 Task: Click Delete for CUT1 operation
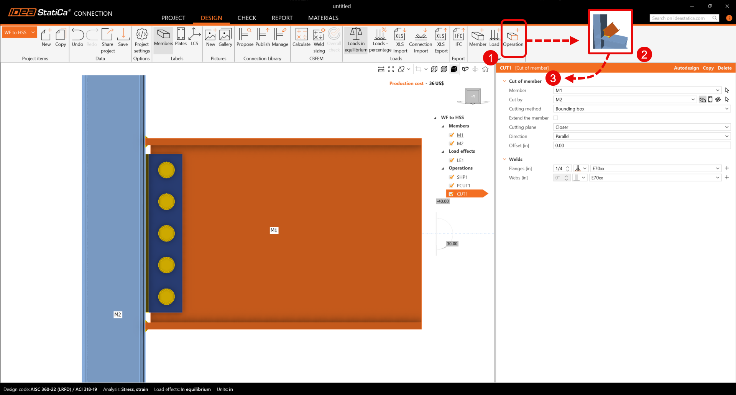tap(724, 68)
